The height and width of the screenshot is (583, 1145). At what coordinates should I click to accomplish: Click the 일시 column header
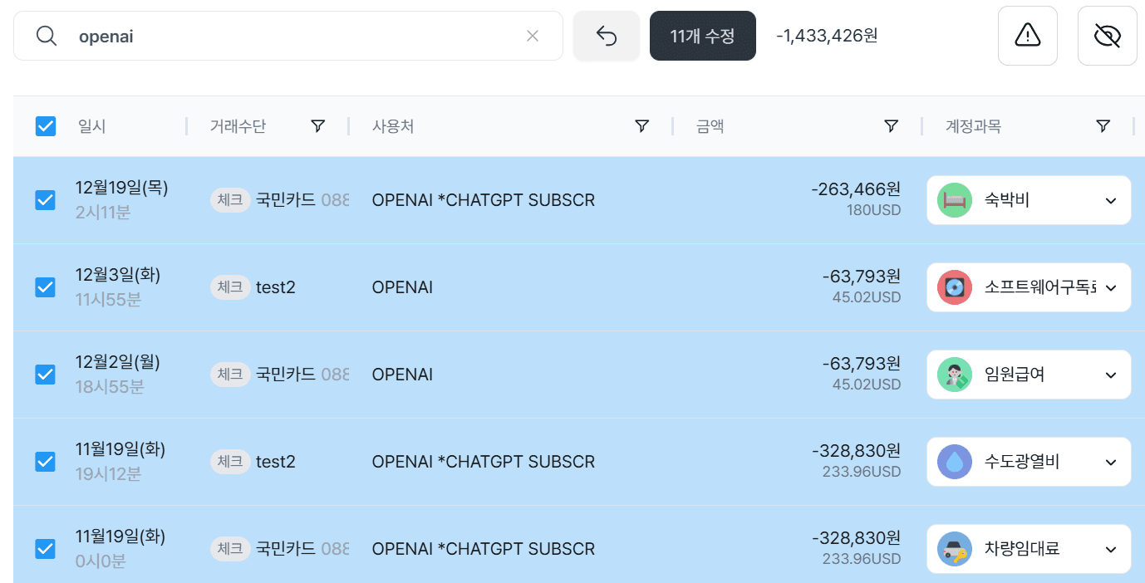click(91, 126)
